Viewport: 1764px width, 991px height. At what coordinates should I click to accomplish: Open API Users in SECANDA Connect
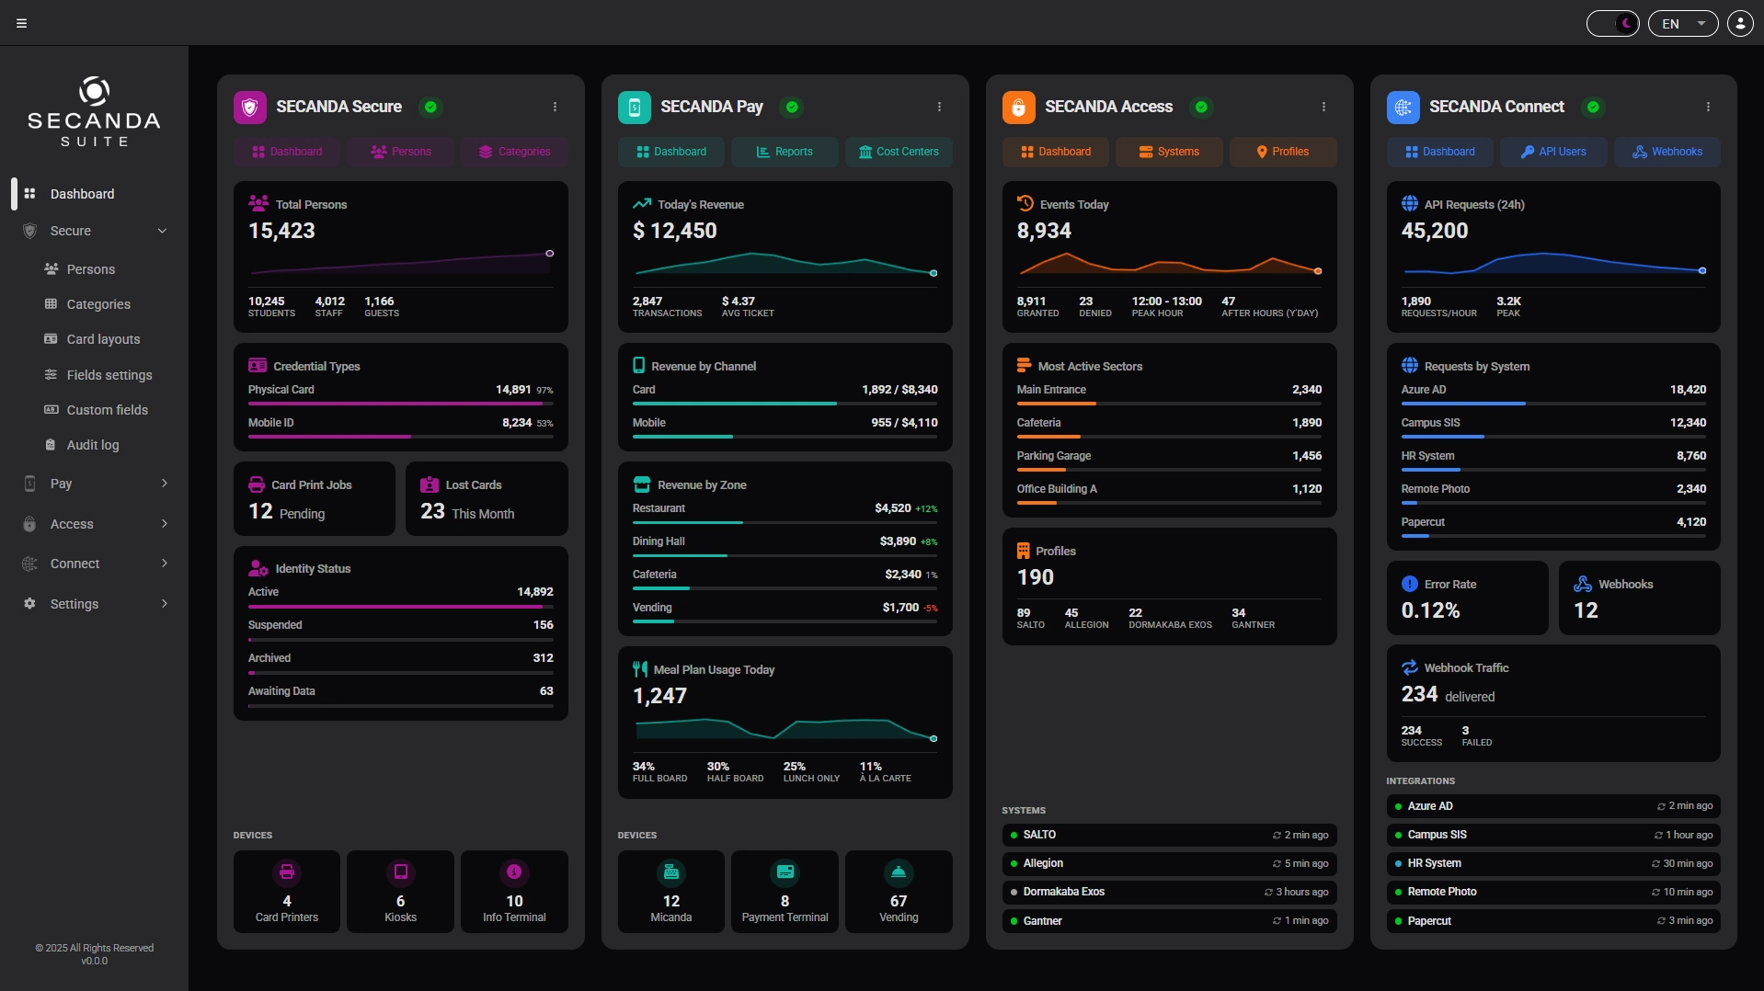point(1553,152)
